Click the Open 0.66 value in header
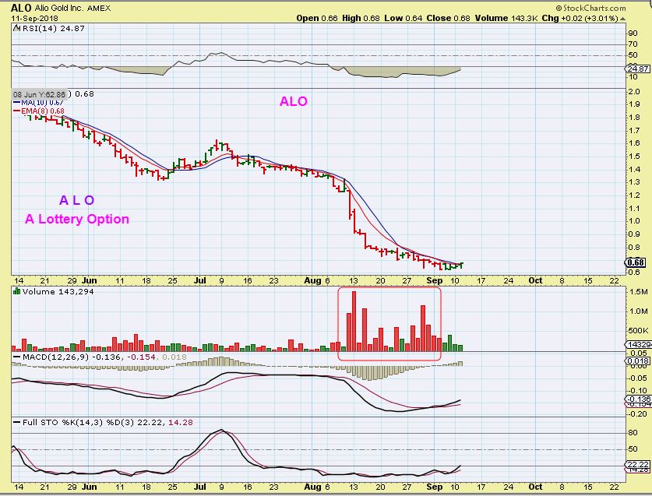Image resolution: width=652 pixels, height=496 pixels. click(317, 18)
